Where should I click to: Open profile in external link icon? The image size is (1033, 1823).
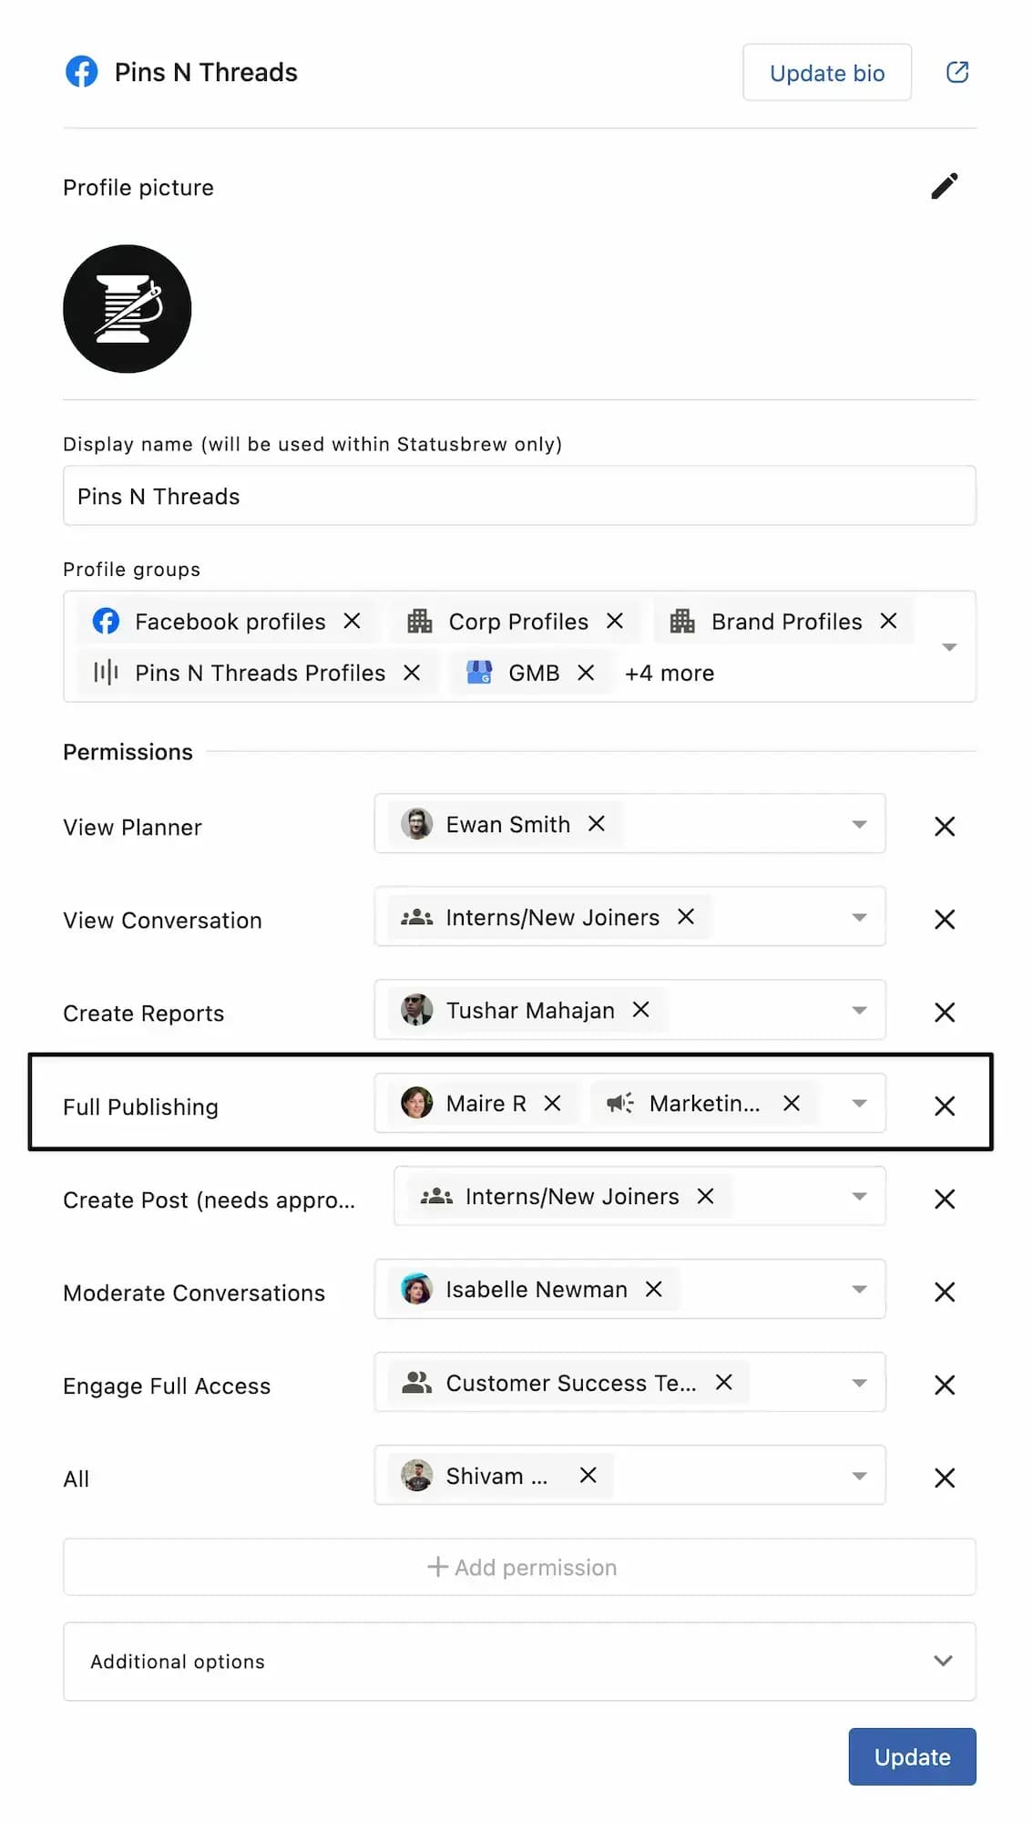click(956, 72)
